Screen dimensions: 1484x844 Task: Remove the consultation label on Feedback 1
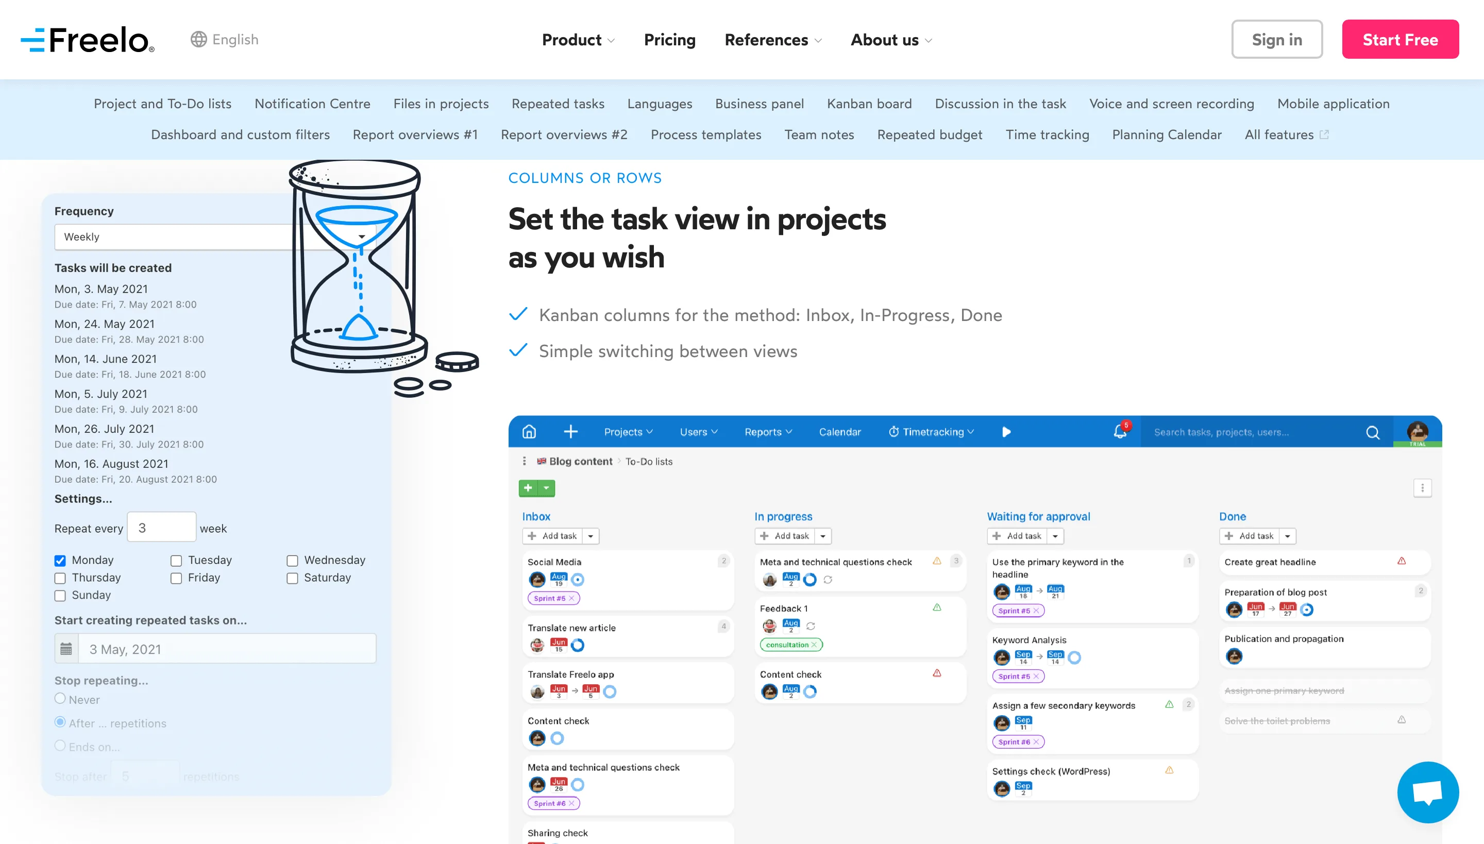[814, 645]
